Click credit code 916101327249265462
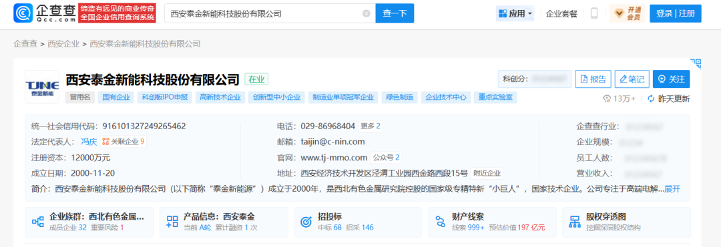The image size is (721, 247). (x=144, y=126)
